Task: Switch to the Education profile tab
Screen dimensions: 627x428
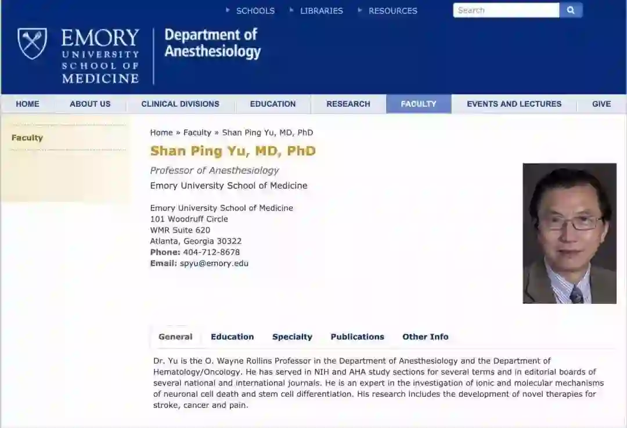Action: click(232, 337)
